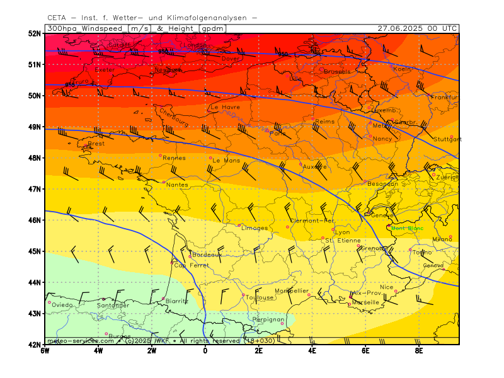Screen dimensions: 504x378
Task: Click the Metz city label
Action: 379,125
